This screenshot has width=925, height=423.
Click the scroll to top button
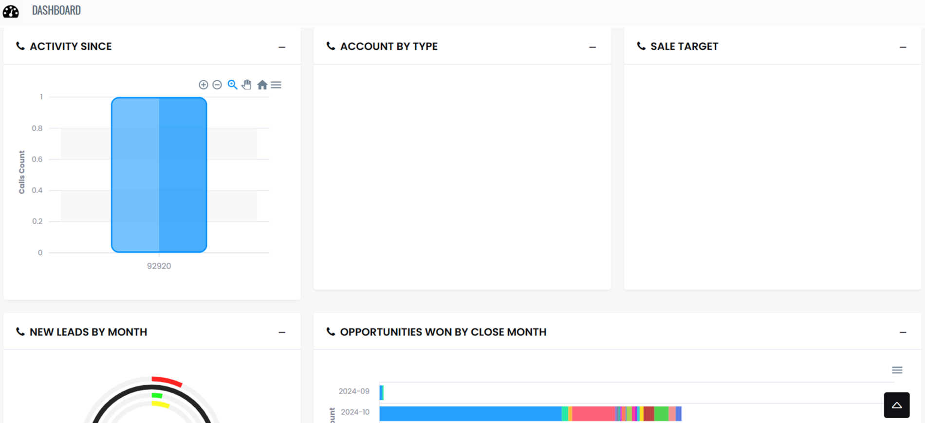tap(896, 405)
